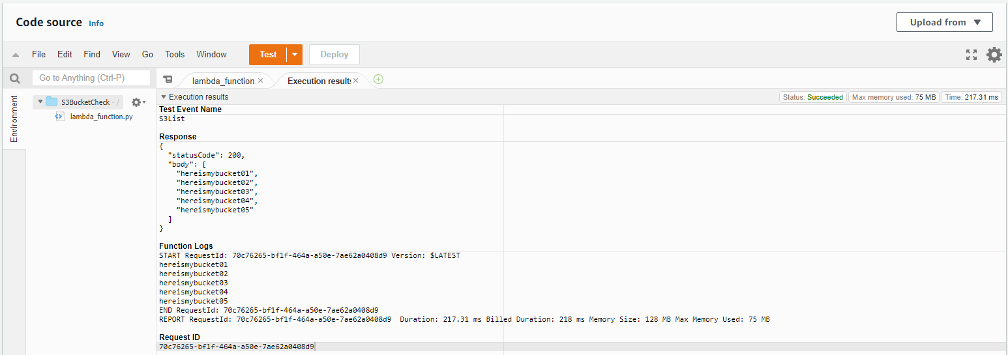Collapse the Execution results section
Image resolution: width=1008 pixels, height=355 pixels.
tap(163, 97)
